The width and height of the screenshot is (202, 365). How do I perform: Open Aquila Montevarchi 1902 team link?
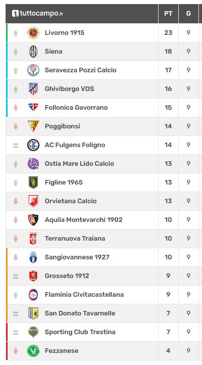84,220
